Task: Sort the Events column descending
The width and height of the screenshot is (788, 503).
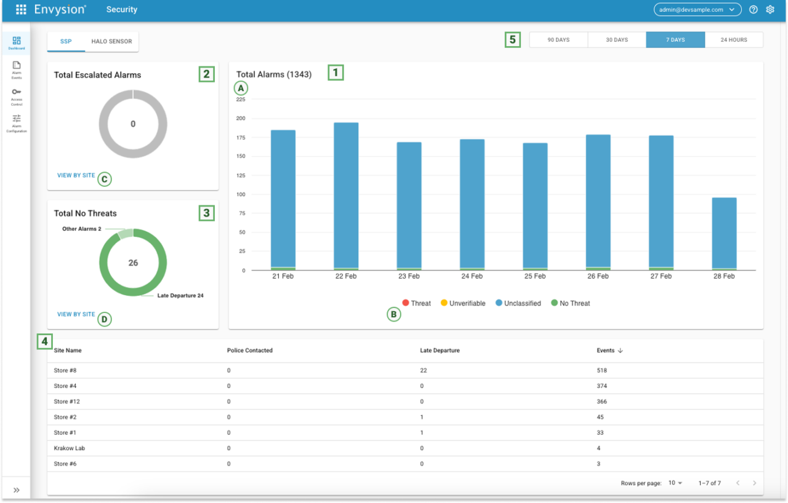Action: point(609,350)
